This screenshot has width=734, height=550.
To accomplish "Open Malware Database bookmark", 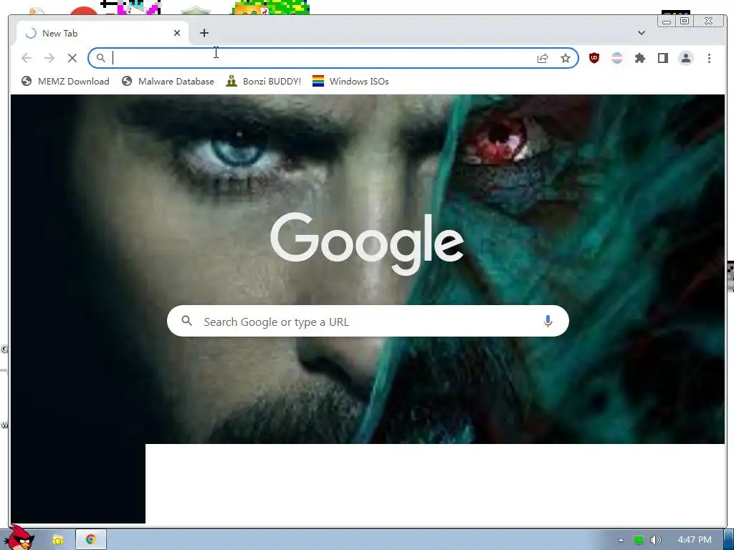I will [168, 82].
